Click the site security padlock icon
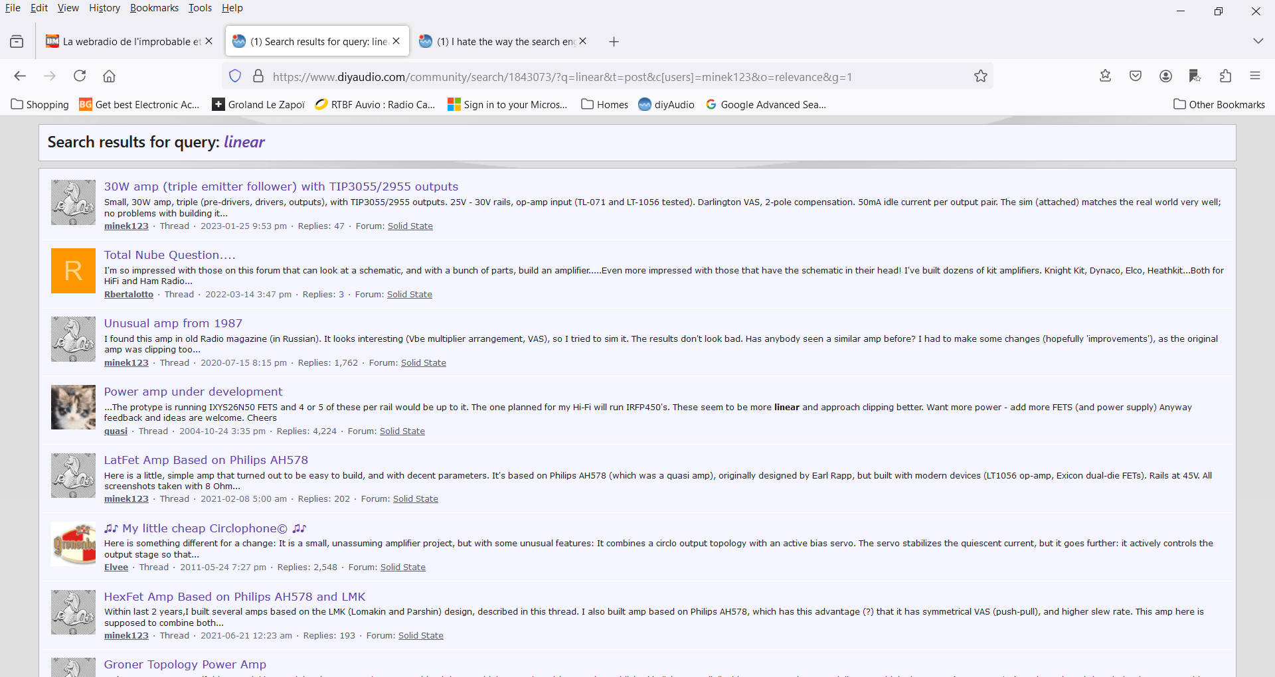This screenshot has width=1275, height=677. [258, 76]
